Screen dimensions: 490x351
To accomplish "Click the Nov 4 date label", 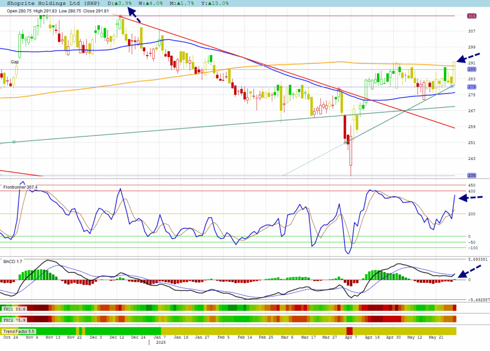I will tap(32, 337).
